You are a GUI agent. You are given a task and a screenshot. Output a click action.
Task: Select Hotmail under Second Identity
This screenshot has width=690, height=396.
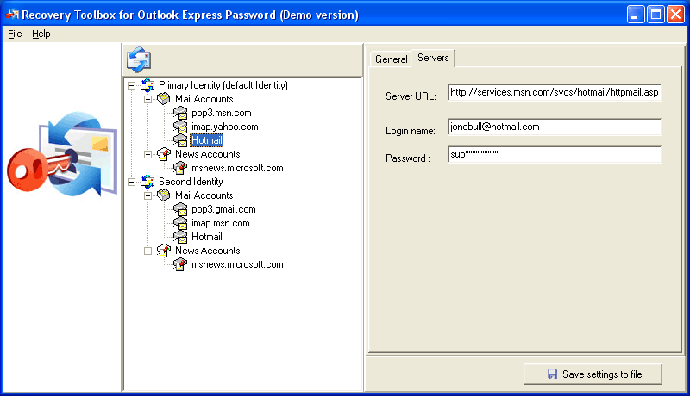(x=207, y=237)
